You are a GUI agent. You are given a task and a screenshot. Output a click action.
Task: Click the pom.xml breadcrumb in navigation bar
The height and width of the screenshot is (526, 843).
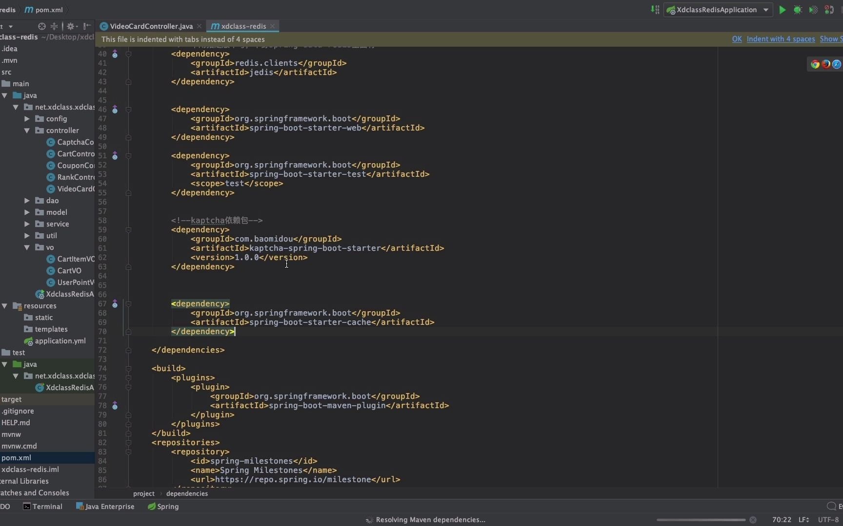pyautogui.click(x=44, y=10)
